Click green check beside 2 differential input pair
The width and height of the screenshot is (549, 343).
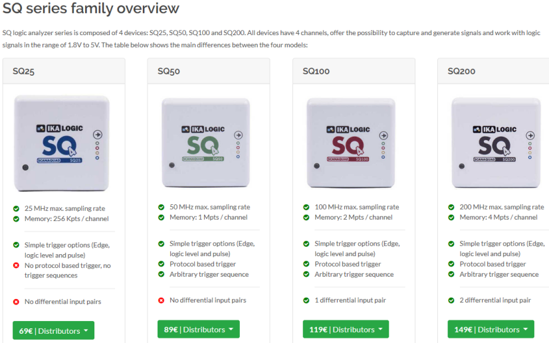(451, 301)
